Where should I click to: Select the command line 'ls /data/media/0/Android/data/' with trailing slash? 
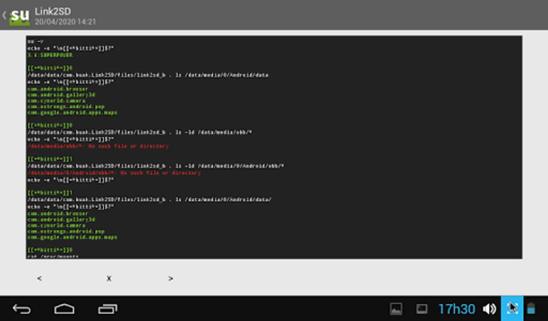click(149, 199)
